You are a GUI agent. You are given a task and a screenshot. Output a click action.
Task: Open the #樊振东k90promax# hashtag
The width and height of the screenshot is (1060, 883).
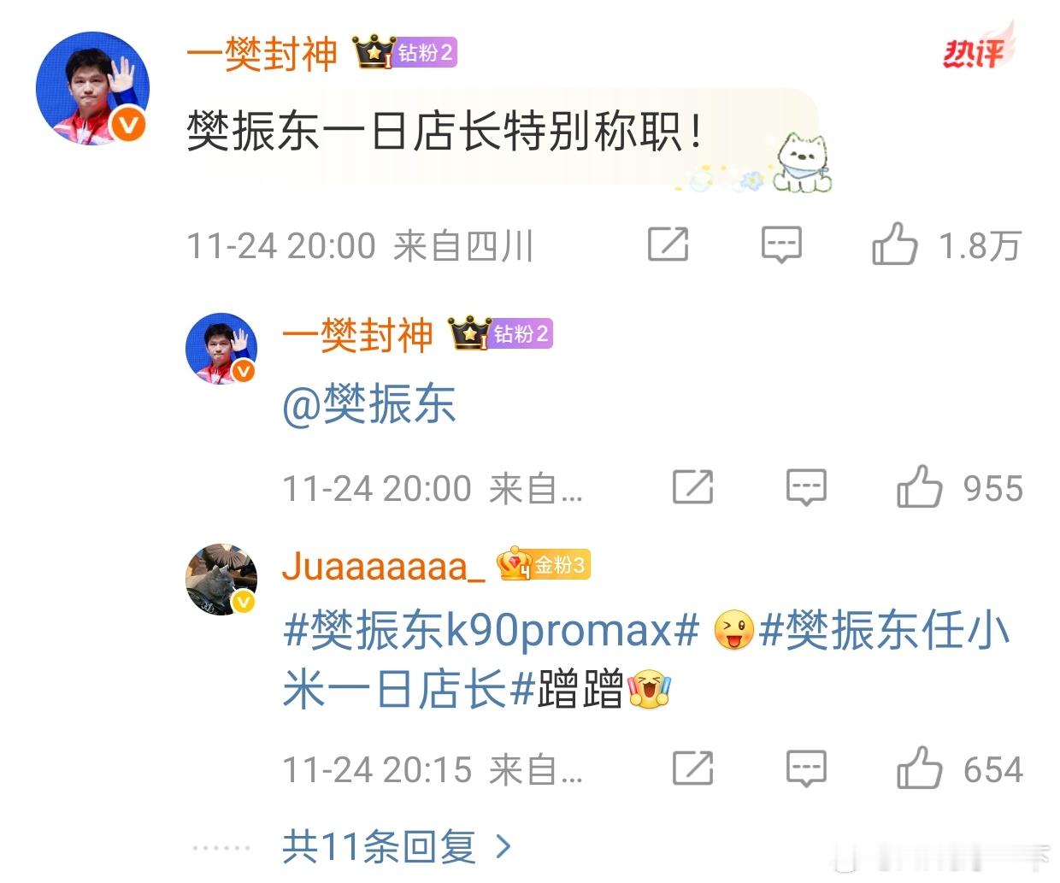[x=492, y=631]
